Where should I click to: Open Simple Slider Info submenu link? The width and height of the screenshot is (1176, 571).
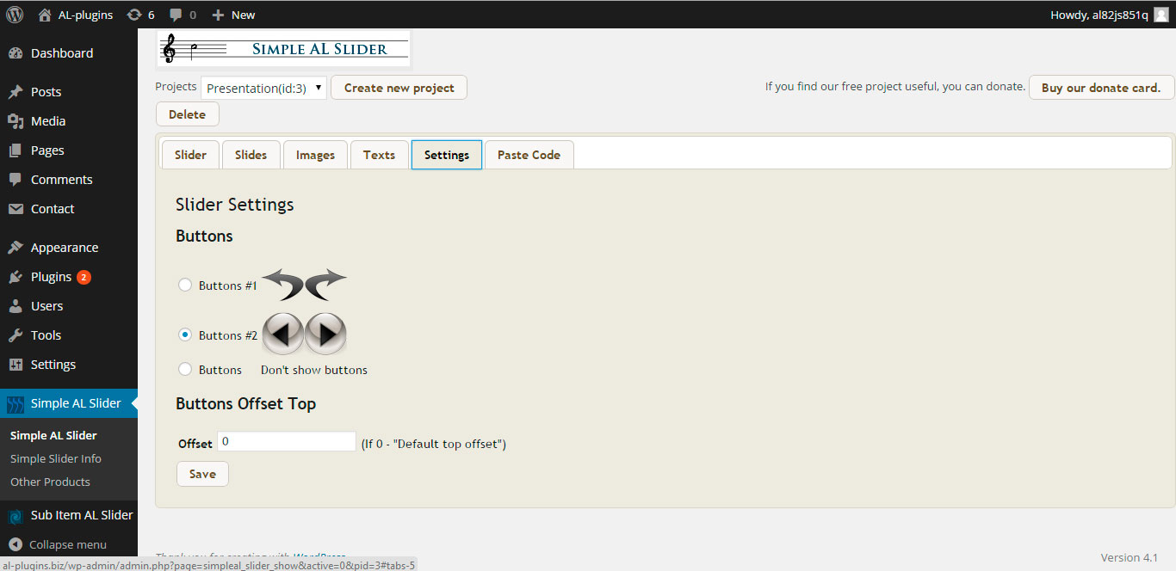(x=56, y=458)
